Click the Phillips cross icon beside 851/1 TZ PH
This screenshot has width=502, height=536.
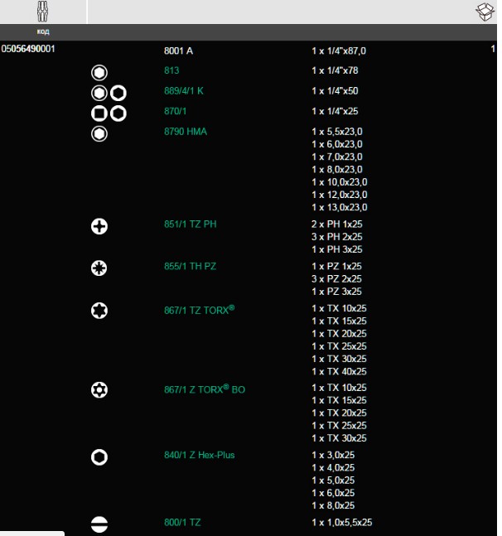pyautogui.click(x=99, y=226)
